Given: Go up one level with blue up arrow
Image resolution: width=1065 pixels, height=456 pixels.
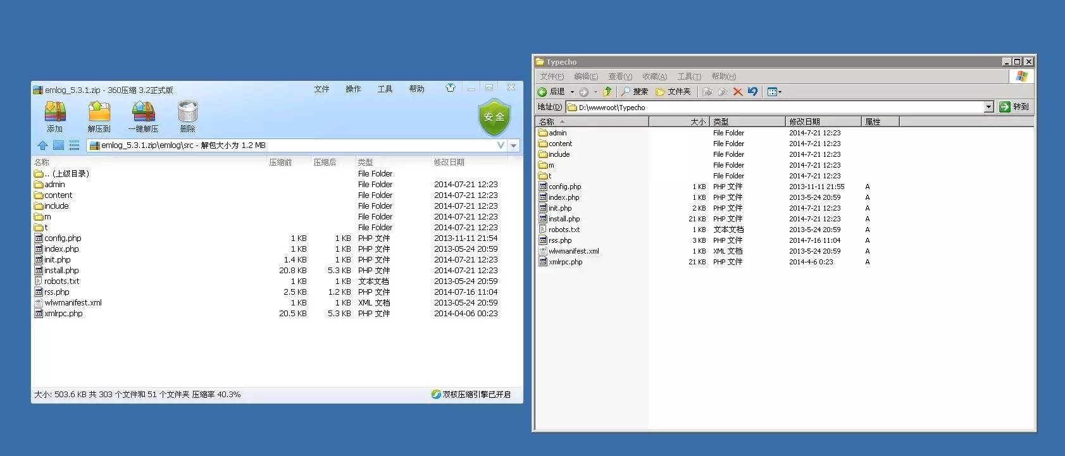Looking at the screenshot, I should (42, 145).
